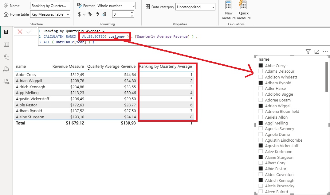This screenshot has width=330, height=195.
Task: Expand the Home table dropdown
Action: pyautogui.click(x=50, y=14)
